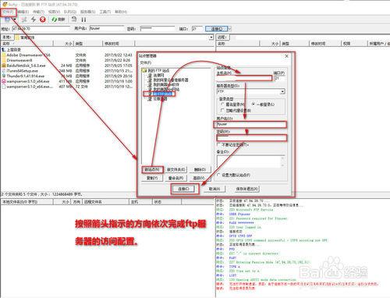Select the 匿名登录 radio button

tap(222, 105)
